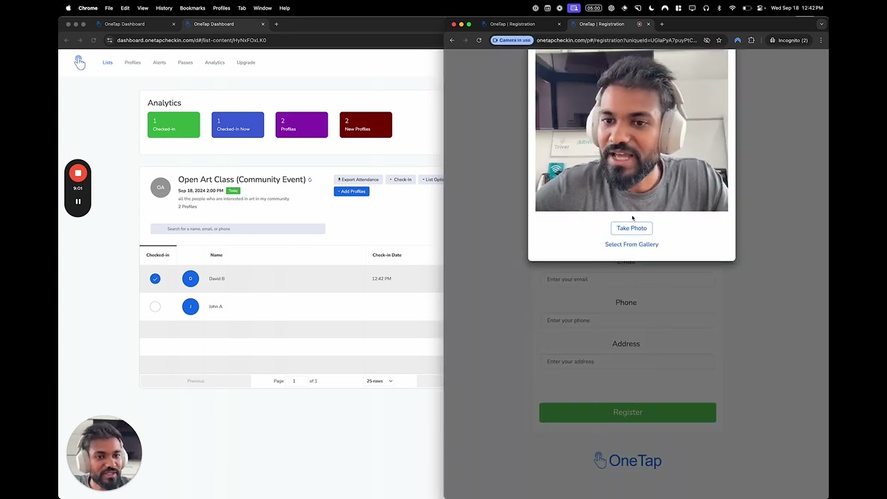Open site info icon in Dashboard address bar

pyautogui.click(x=109, y=40)
